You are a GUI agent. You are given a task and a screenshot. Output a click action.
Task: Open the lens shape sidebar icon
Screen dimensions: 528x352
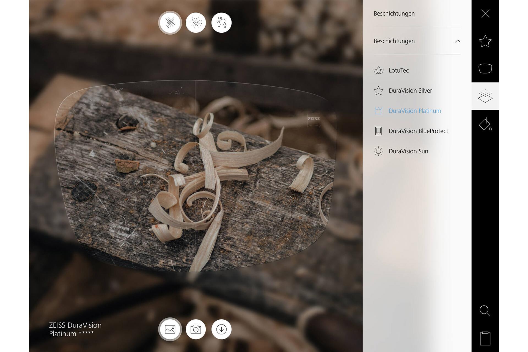click(x=485, y=68)
